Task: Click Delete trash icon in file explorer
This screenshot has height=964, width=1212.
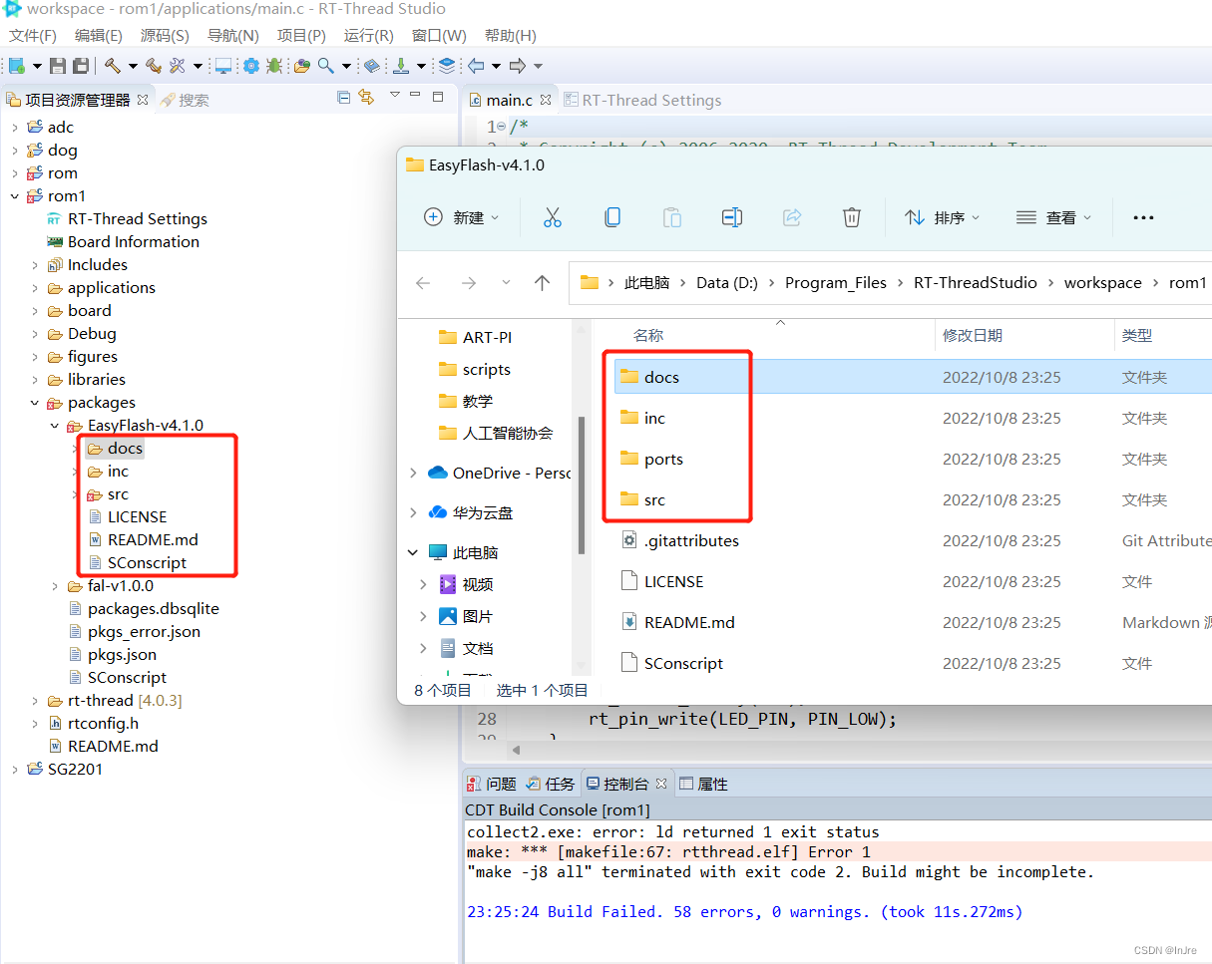Action: click(x=852, y=217)
